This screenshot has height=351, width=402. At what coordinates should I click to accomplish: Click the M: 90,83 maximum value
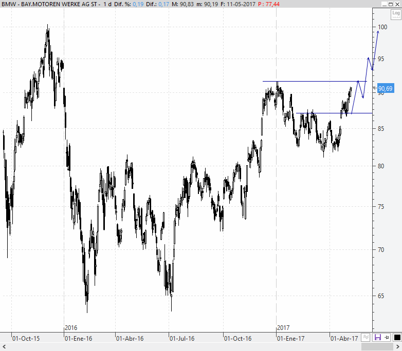coord(182,4)
